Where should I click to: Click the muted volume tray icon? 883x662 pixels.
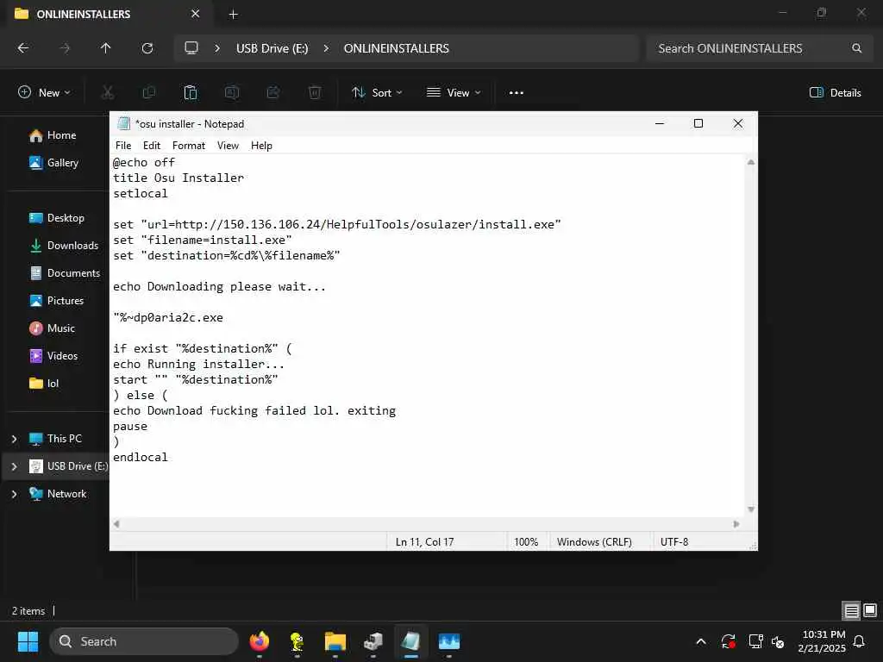tap(778, 641)
